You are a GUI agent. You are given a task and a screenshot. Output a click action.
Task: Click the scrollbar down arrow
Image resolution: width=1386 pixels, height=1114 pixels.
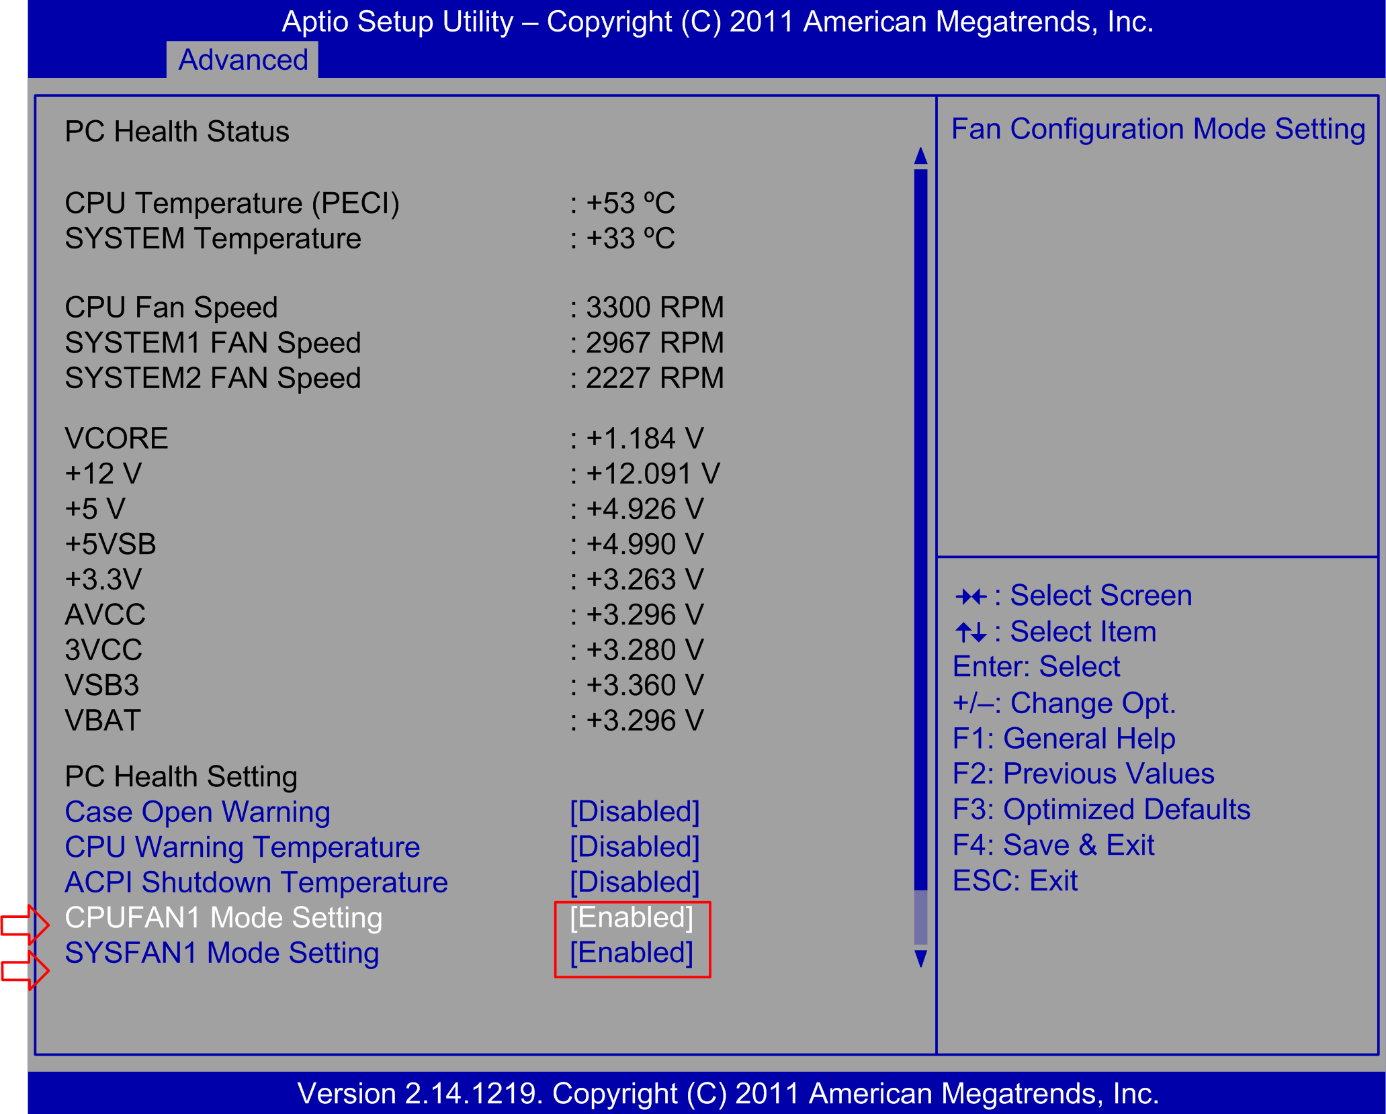click(920, 958)
